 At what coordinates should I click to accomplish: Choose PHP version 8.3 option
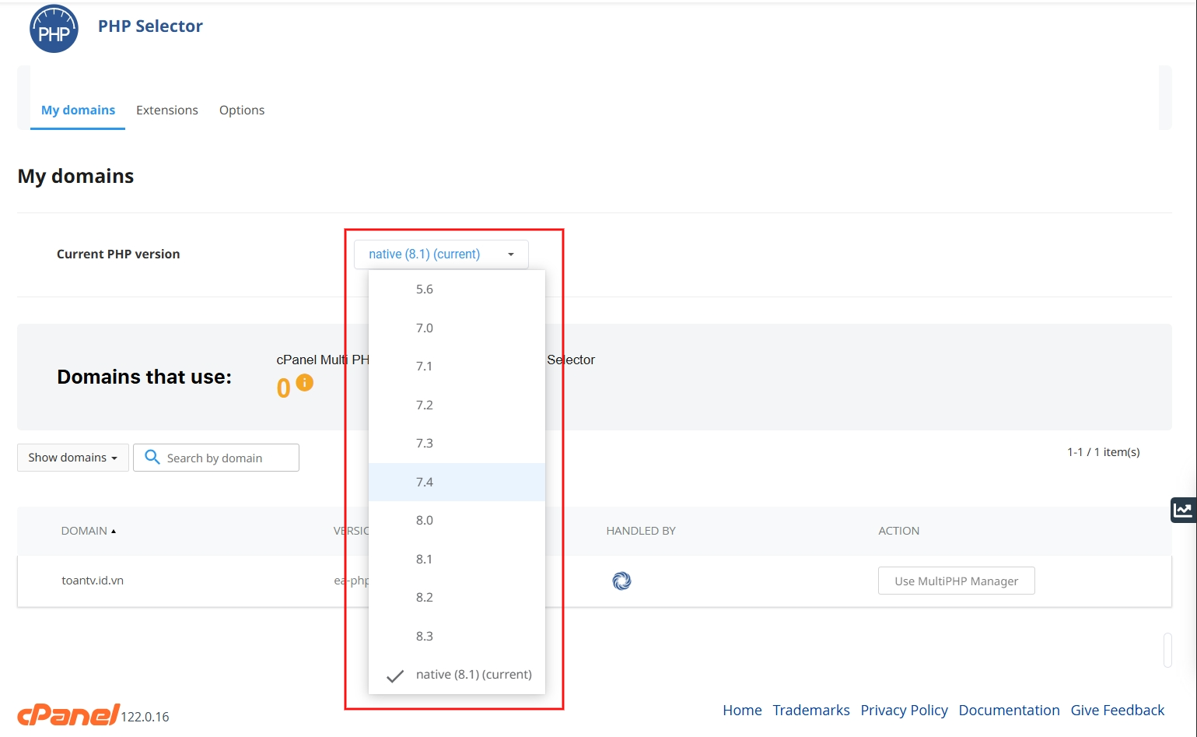pos(457,636)
